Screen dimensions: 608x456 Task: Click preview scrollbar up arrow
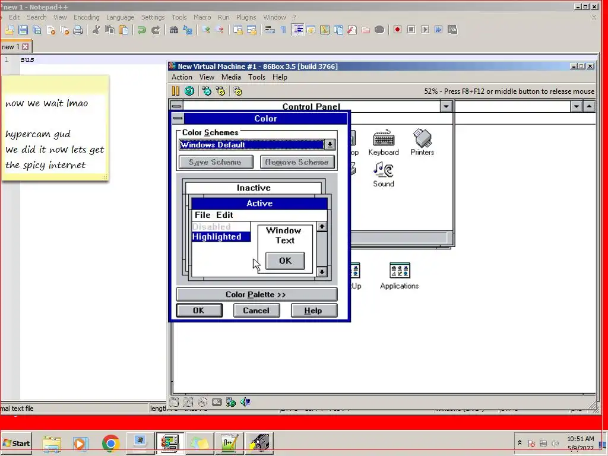click(x=322, y=227)
